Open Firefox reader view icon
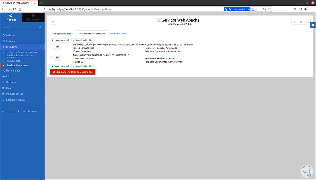The image size is (316, 180). coord(253,9)
